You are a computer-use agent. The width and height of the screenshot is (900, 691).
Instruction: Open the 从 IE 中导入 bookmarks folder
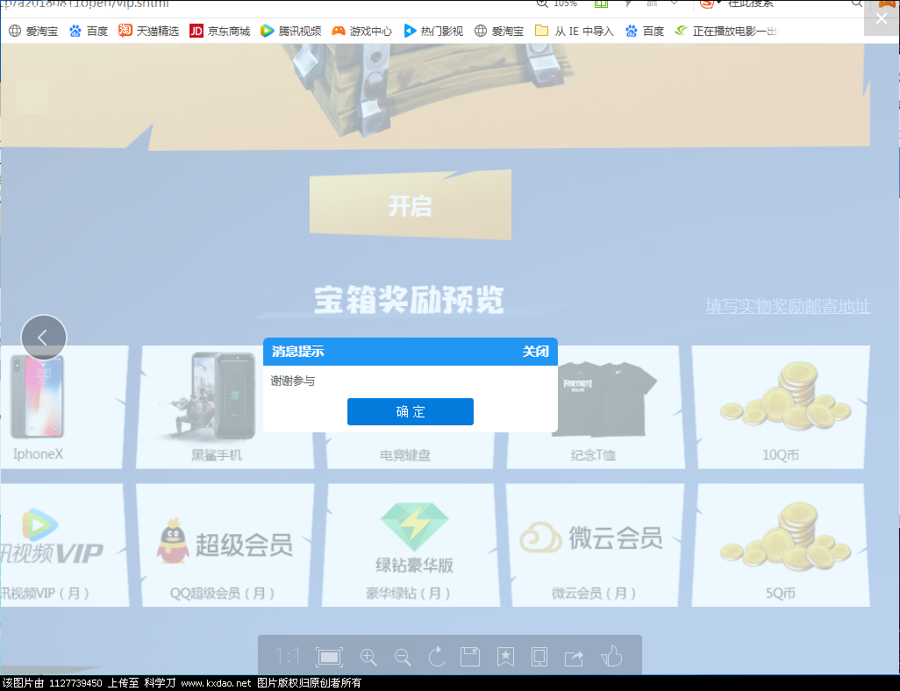coord(575,31)
